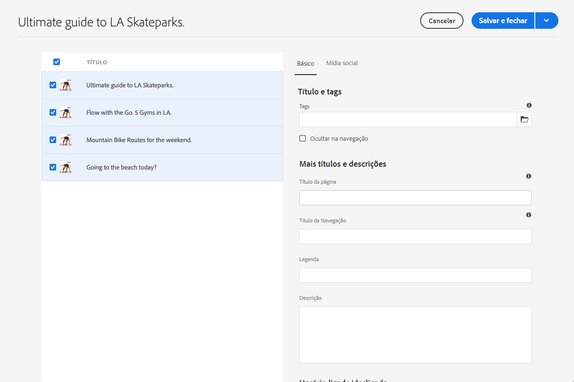
Task: Expand the Salvar e fechar dropdown arrow
Action: [547, 21]
